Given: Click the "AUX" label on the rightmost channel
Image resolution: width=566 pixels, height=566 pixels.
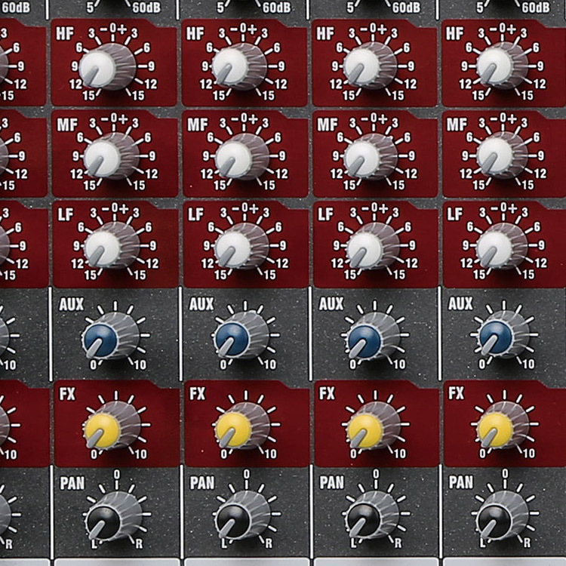Looking at the screenshot, I should (460, 303).
